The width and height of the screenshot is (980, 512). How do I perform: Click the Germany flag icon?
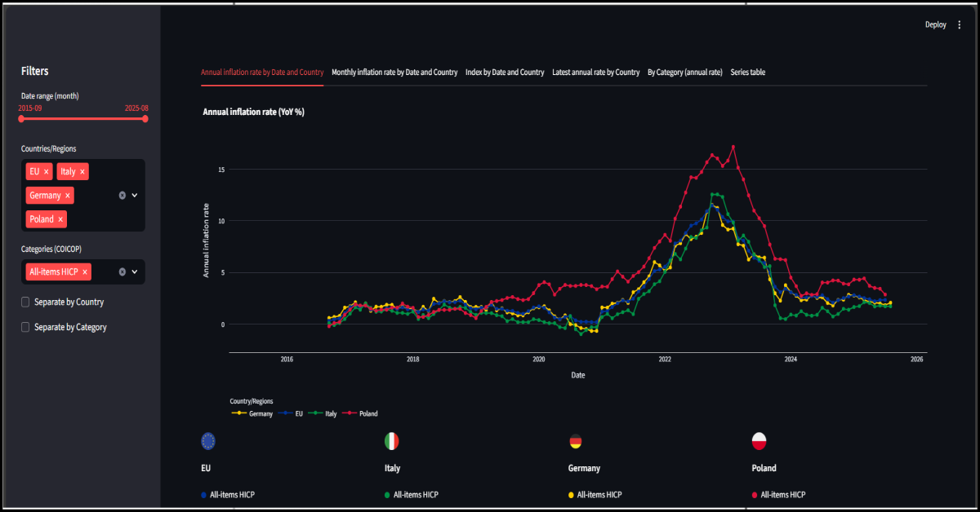(576, 441)
